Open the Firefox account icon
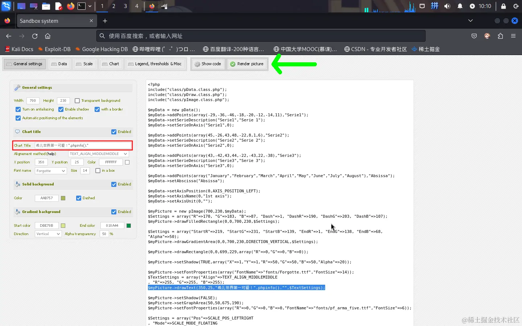Screen dimensions: 522x326 (x=487, y=36)
